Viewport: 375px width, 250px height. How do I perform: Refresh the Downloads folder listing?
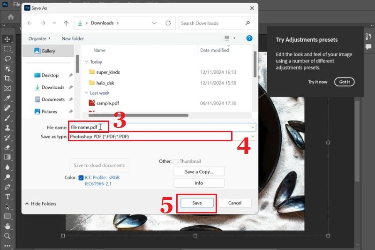coord(168,23)
